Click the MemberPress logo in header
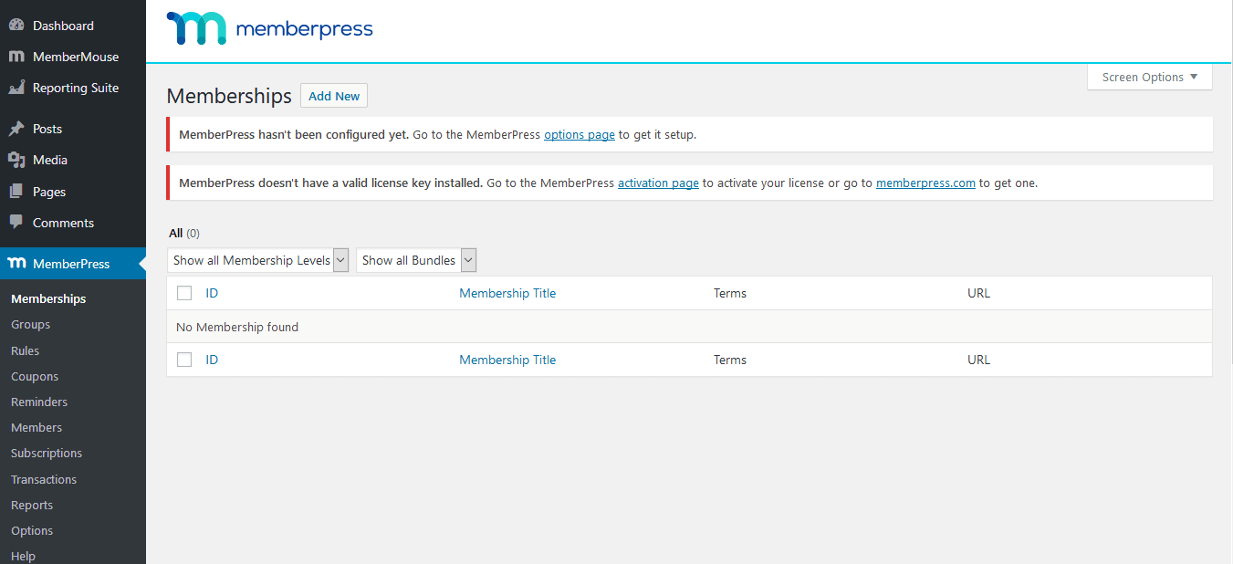This screenshot has width=1233, height=564. click(x=269, y=29)
